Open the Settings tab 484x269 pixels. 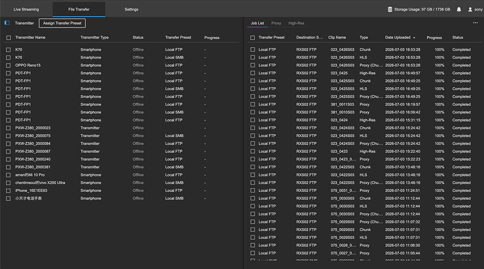coord(131,9)
